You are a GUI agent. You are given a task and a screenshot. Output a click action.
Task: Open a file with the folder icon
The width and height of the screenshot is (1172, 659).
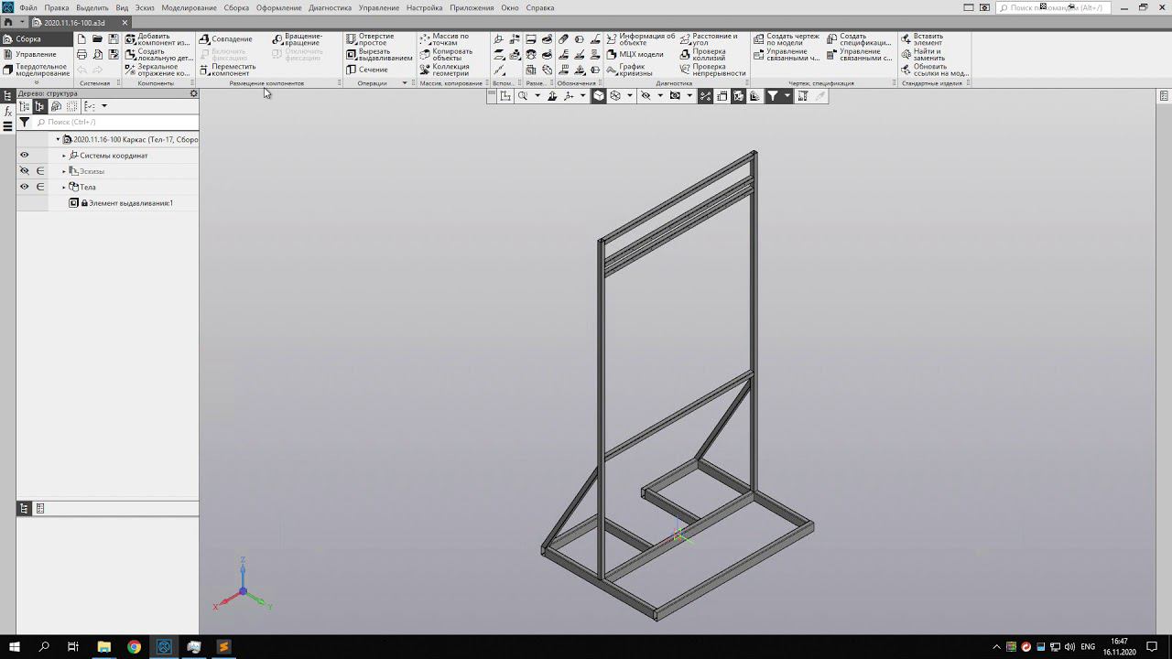pos(97,39)
